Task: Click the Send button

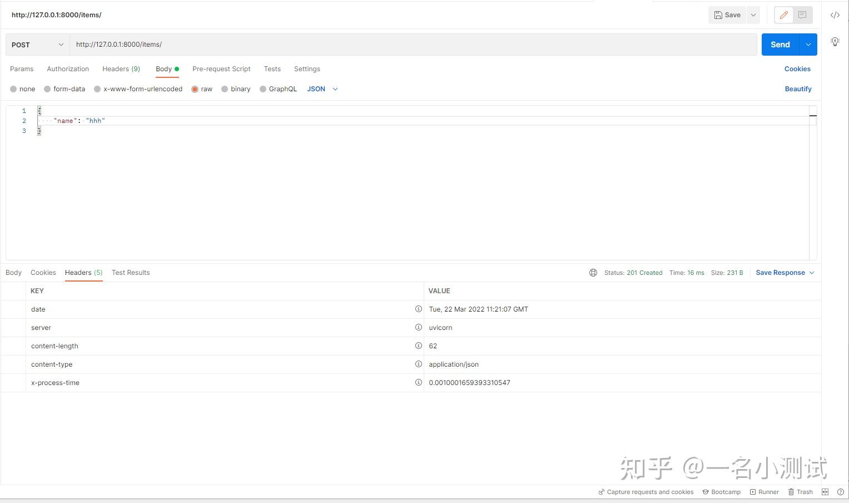Action: (x=780, y=45)
